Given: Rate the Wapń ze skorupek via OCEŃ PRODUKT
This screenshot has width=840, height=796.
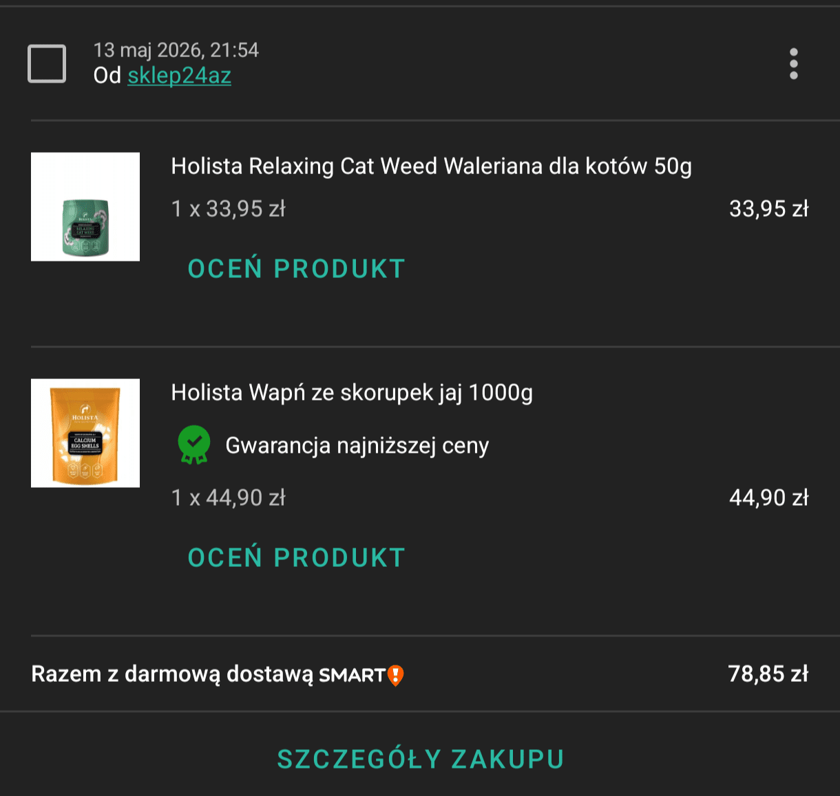Looking at the screenshot, I should point(297,558).
